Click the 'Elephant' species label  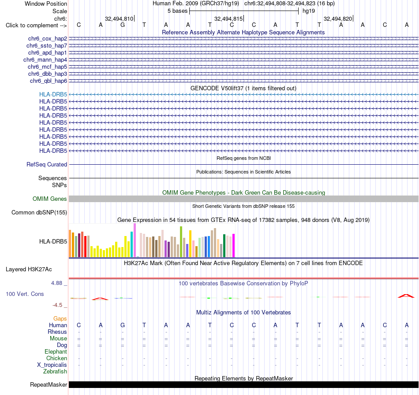pyautogui.click(x=56, y=352)
